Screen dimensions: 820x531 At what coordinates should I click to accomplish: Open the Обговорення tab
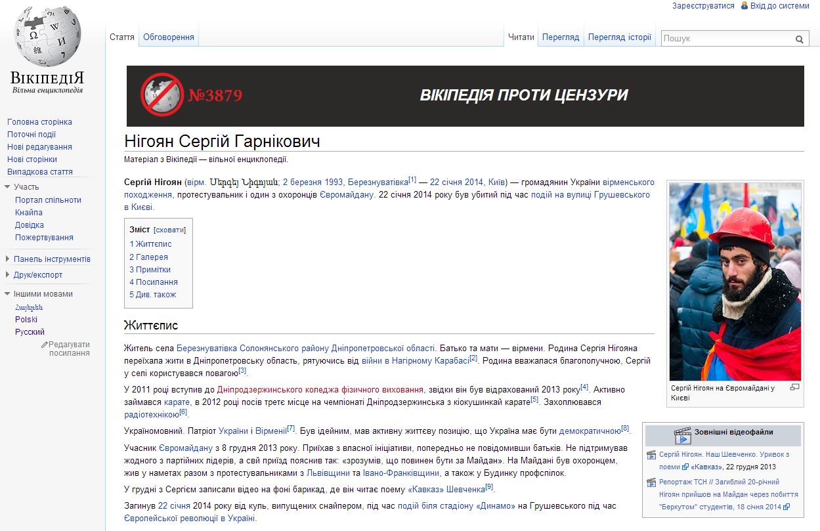click(169, 37)
